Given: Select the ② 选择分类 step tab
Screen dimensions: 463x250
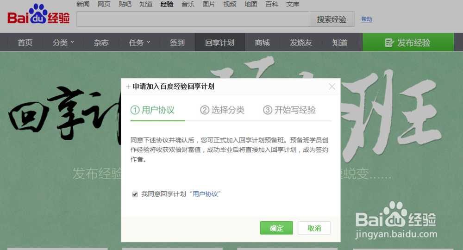Looking at the screenshot, I should coord(222,110).
